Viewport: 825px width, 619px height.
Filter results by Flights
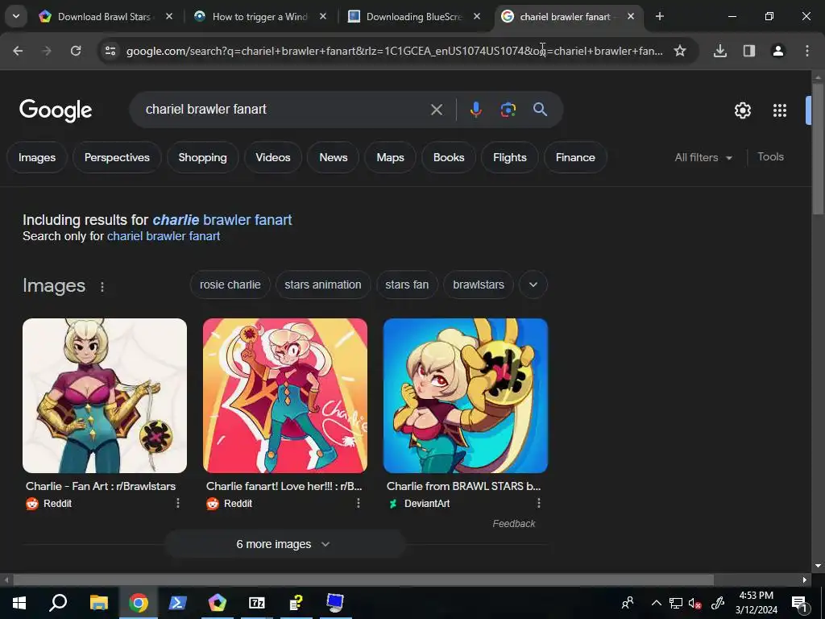click(x=510, y=157)
